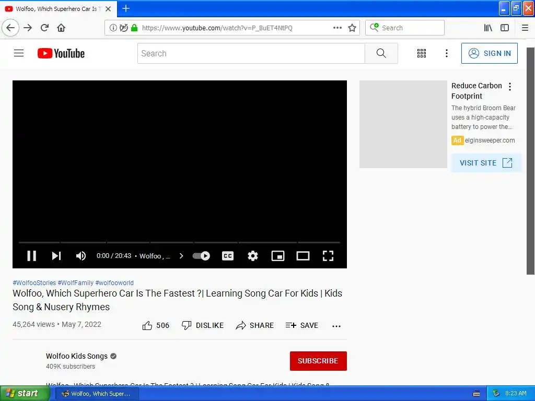Show site information icon
535x401 pixels.
click(x=113, y=28)
